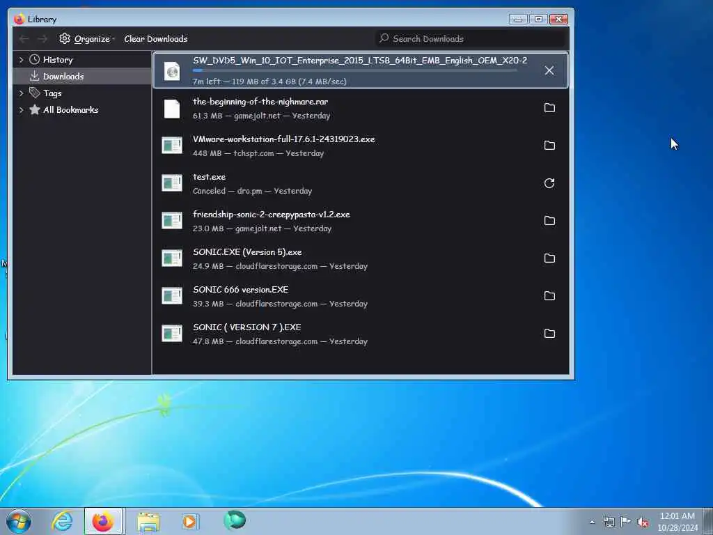713x535 pixels.
Task: Click '448 MB — tchspt.com — Yesterday' details
Action: pos(258,153)
